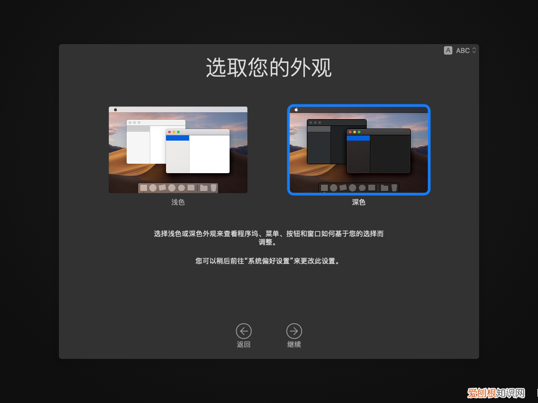Click the yellow traffic light in the dark preview
Screen dimensions: 538x403
pyautogui.click(x=355, y=132)
